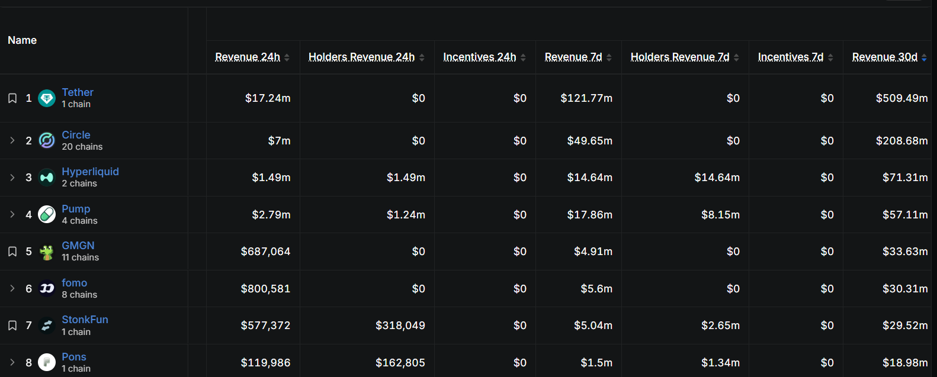Viewport: 937px width, 377px height.
Task: Click the fomo logo icon
Action: [x=47, y=288]
